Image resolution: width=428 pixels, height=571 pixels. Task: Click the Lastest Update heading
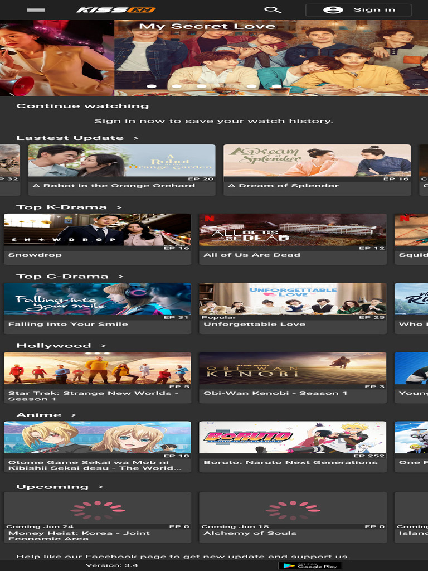pyautogui.click(x=70, y=138)
